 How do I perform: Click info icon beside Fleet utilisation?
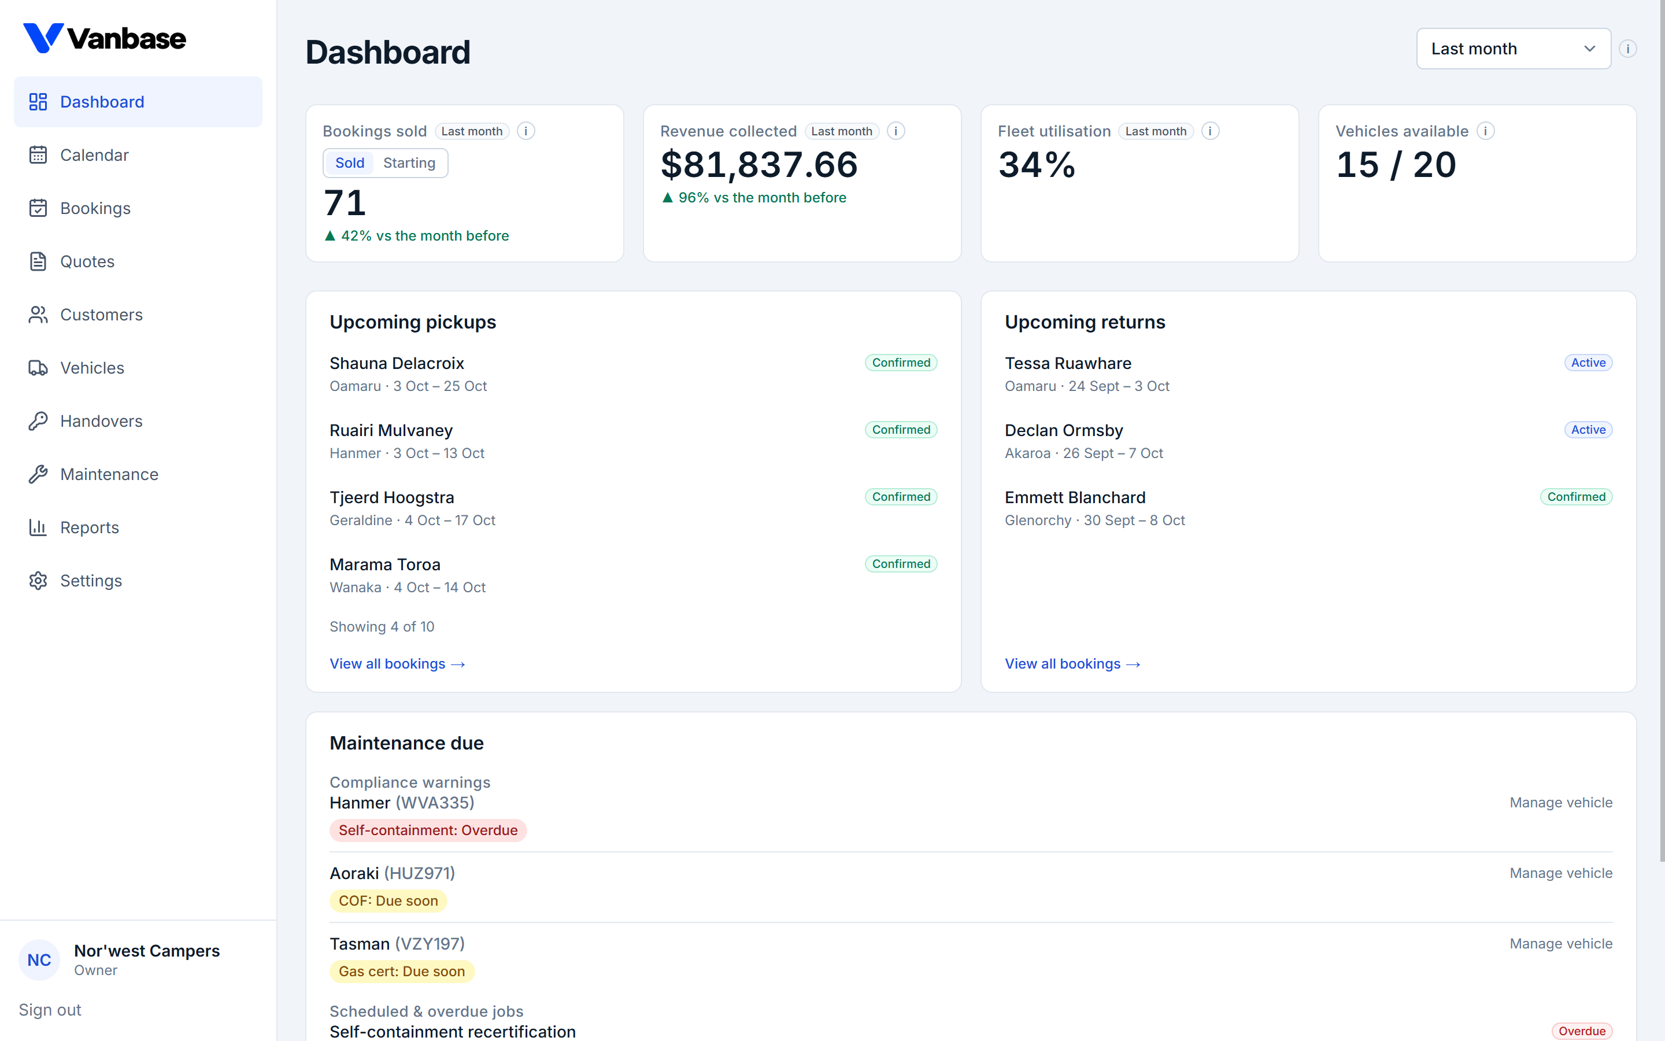tap(1210, 131)
